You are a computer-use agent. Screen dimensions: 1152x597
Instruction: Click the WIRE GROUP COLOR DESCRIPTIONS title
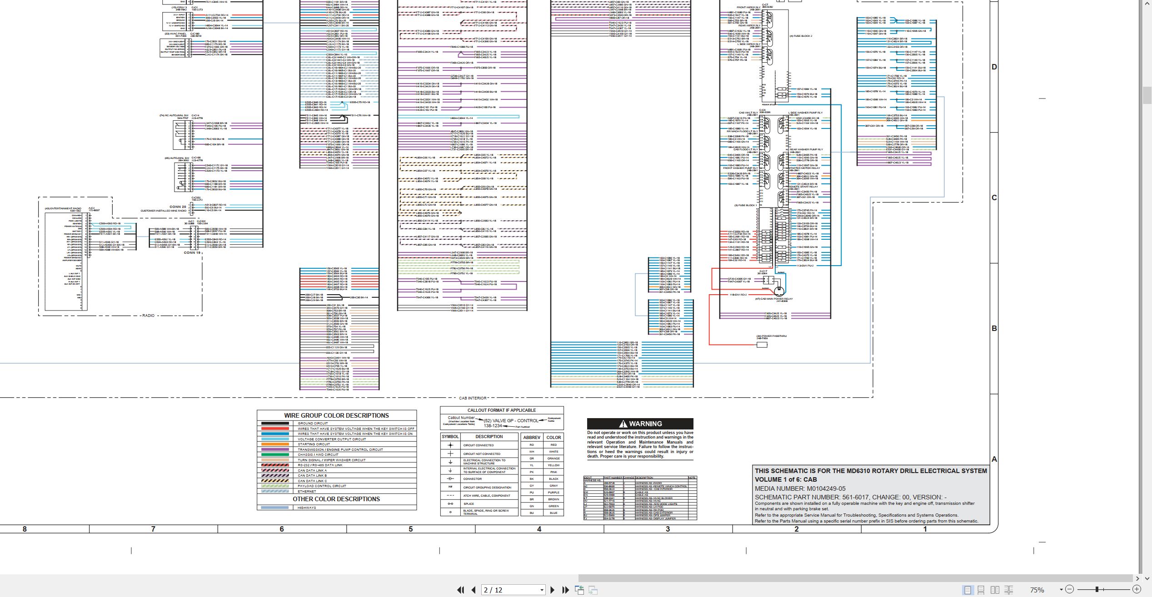click(336, 415)
